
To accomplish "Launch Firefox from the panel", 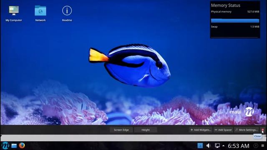I will (22, 145).
